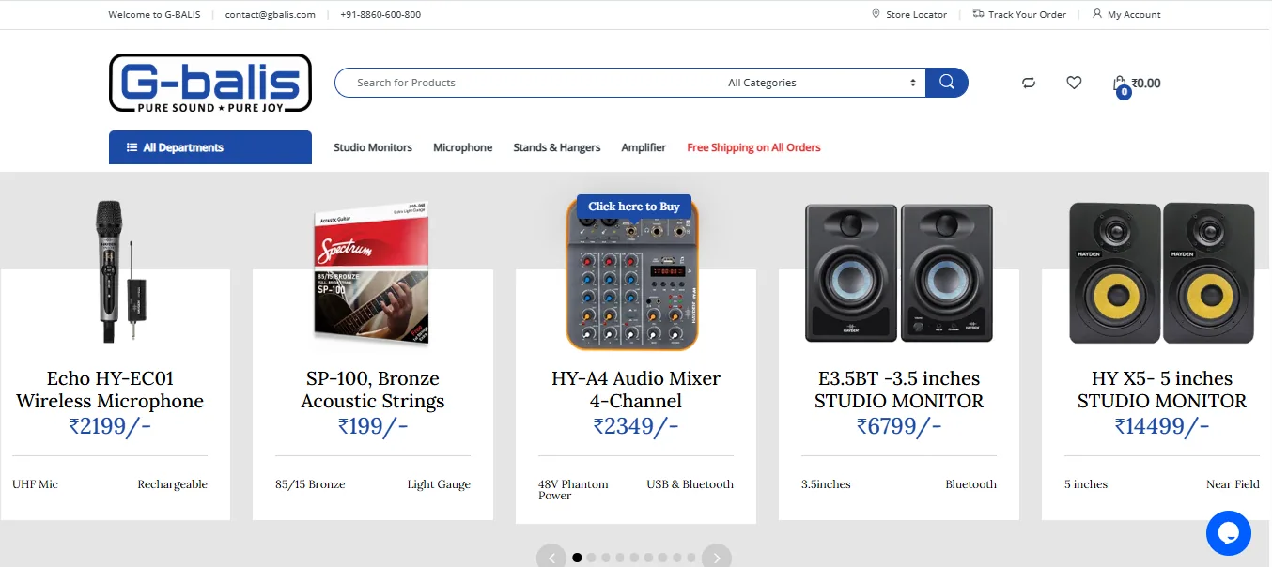1272x567 pixels.
Task: Open the Amplifier menu item
Action: pos(644,147)
